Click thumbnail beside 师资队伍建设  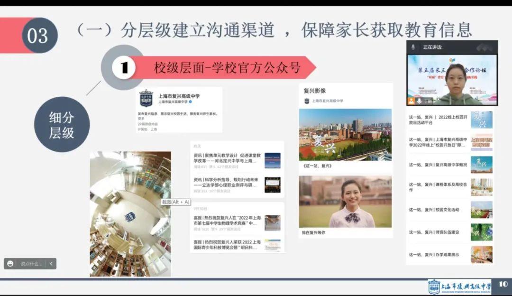482,232
